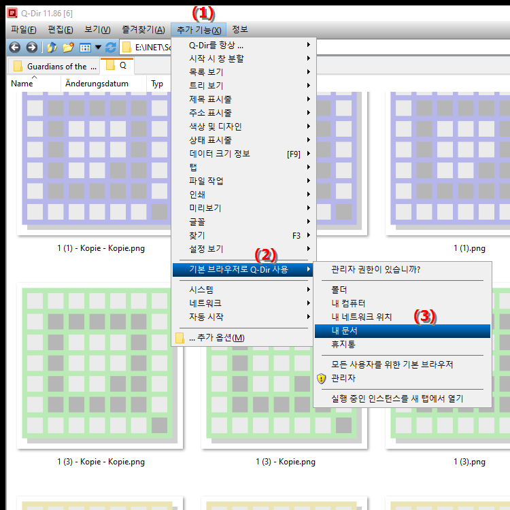510x510 pixels.
Task: Expand 상태 표시줄 submenu
Action: coord(243,140)
